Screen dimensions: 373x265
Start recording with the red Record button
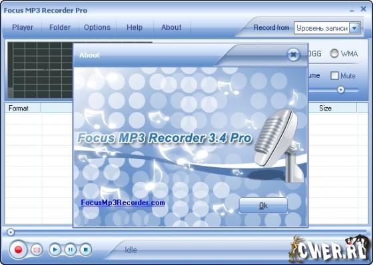(x=19, y=250)
